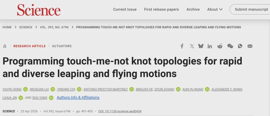Share article on WeChat
The image size is (270, 116).
230,46
